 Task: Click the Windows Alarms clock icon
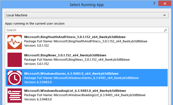(15, 78)
